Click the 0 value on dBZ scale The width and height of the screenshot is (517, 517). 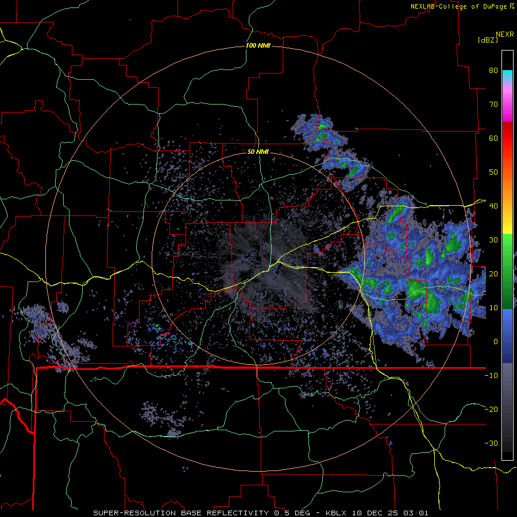(496, 342)
